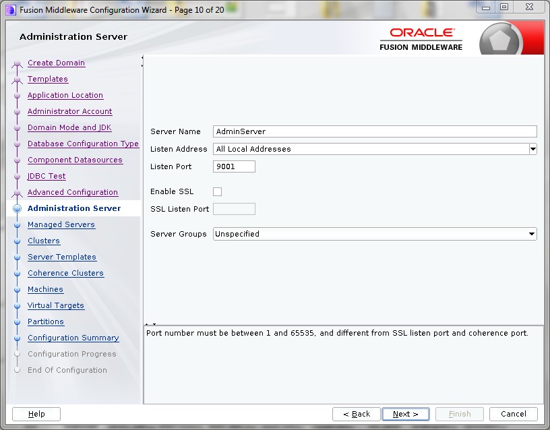The image size is (550, 430).
Task: Open the Application Location step
Action: click(x=65, y=95)
